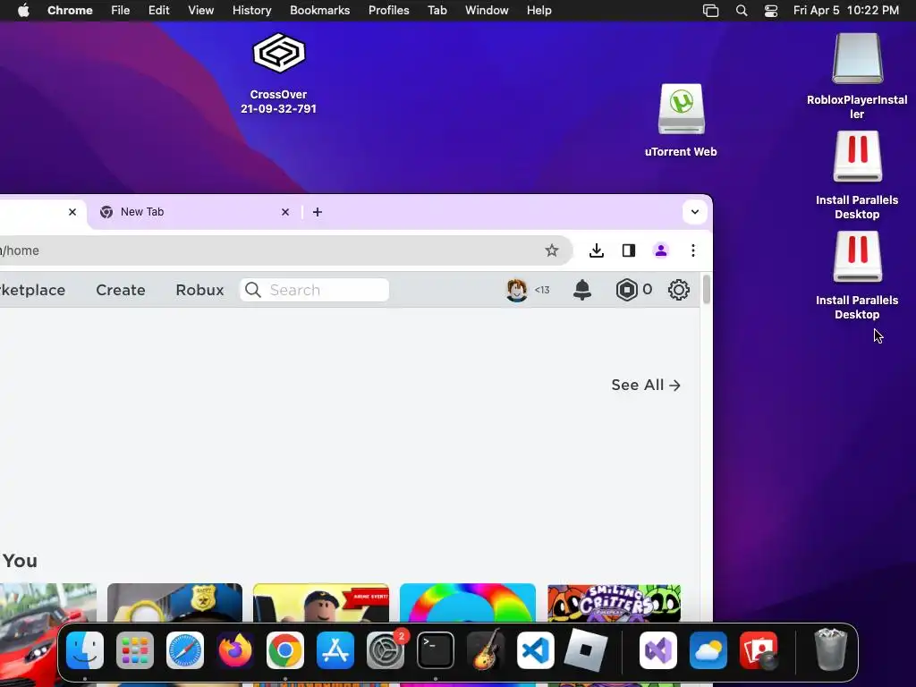Open the Chrome application menu
The height and width of the screenshot is (687, 916).
(70, 11)
